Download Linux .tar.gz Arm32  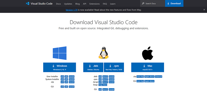105,82
